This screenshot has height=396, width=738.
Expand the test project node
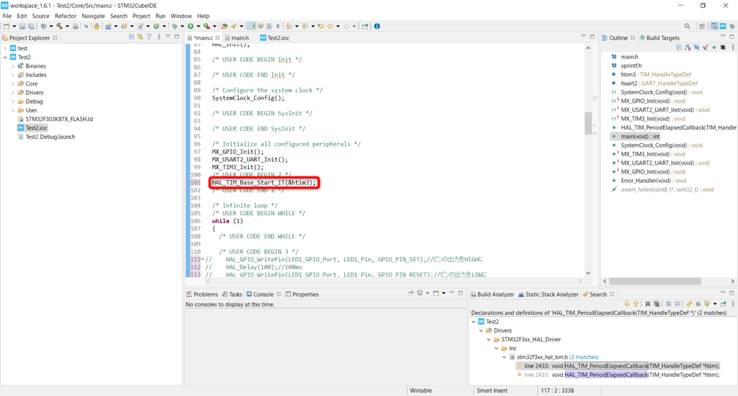tap(5, 48)
